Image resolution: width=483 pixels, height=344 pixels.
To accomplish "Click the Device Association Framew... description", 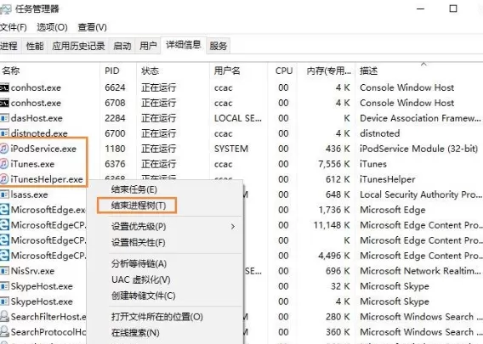I will coord(420,118).
